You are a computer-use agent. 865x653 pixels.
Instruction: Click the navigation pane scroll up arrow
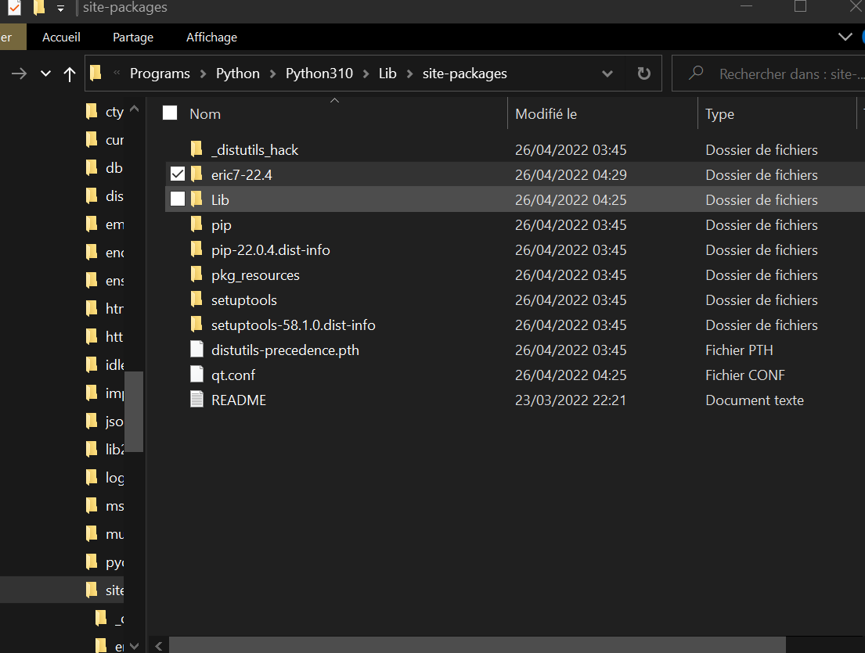(134, 109)
